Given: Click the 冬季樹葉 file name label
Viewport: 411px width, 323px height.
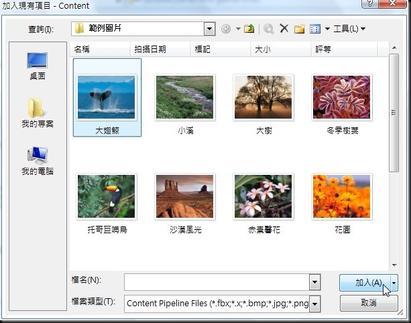Looking at the screenshot, I should 343,131.
